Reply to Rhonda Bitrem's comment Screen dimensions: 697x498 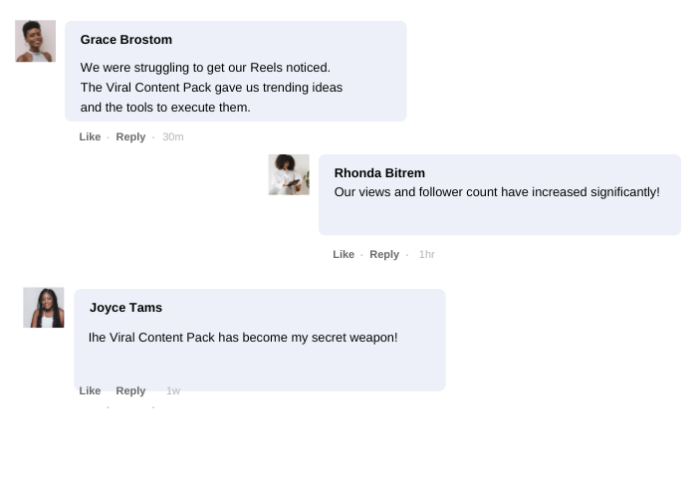(384, 254)
